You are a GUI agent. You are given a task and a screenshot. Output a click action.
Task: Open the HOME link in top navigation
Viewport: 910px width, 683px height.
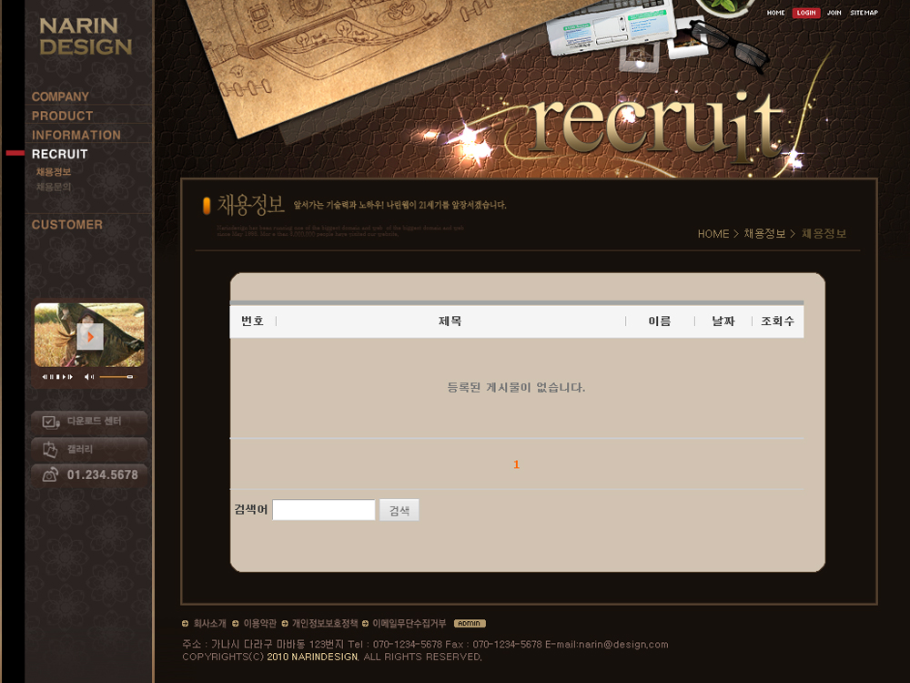[775, 13]
